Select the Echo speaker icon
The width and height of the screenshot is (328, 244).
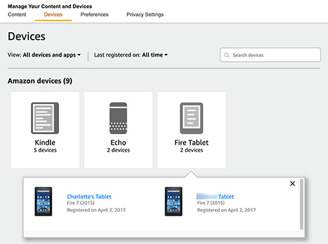[118, 118]
